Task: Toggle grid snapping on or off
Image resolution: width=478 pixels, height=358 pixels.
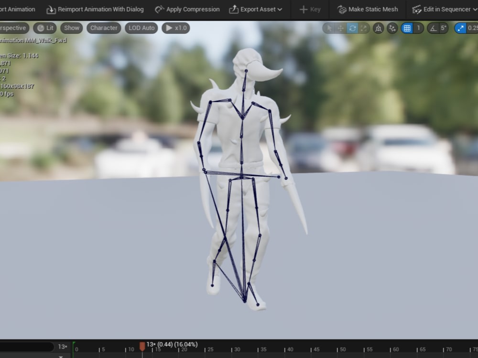Action: point(407,28)
